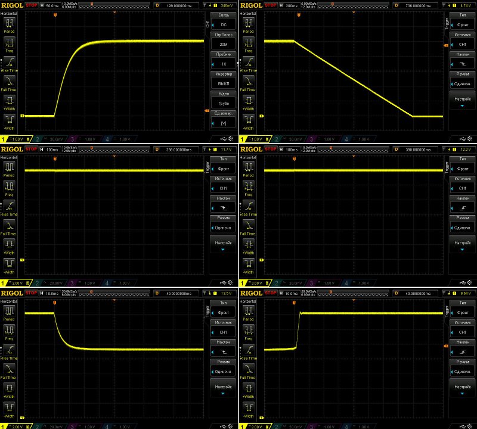Viewport: 477px width, 429px height.
Task: Click the H 50.0ms timebase readout
Action: coord(50,5)
